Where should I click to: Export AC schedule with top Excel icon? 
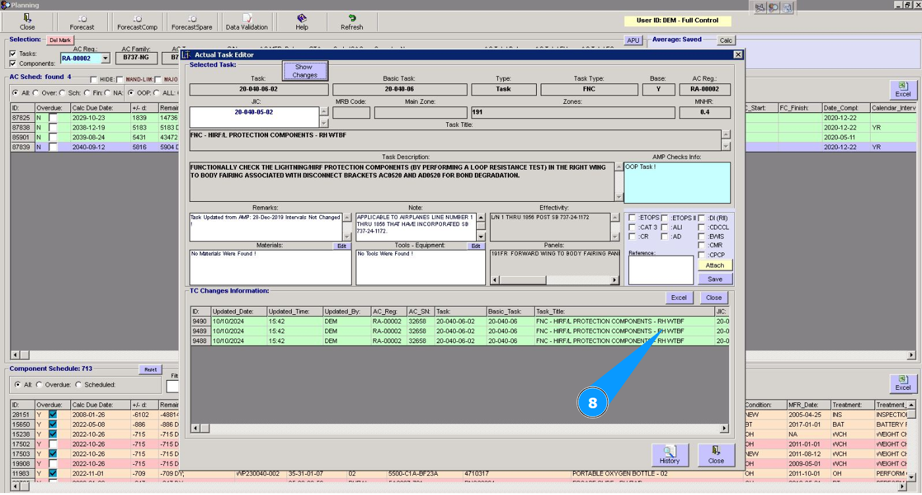[x=903, y=89]
